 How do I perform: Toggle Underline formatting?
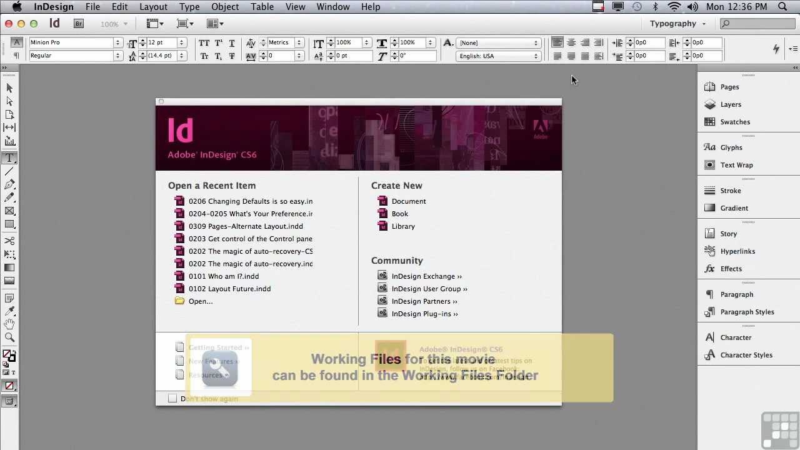pyautogui.click(x=232, y=42)
